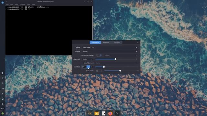
Task: Close the Plank preferences dialog
Action: pyautogui.click(x=138, y=42)
